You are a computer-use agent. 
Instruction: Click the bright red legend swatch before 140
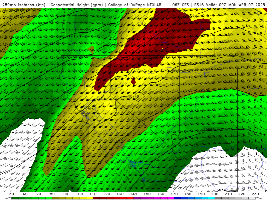130,198
